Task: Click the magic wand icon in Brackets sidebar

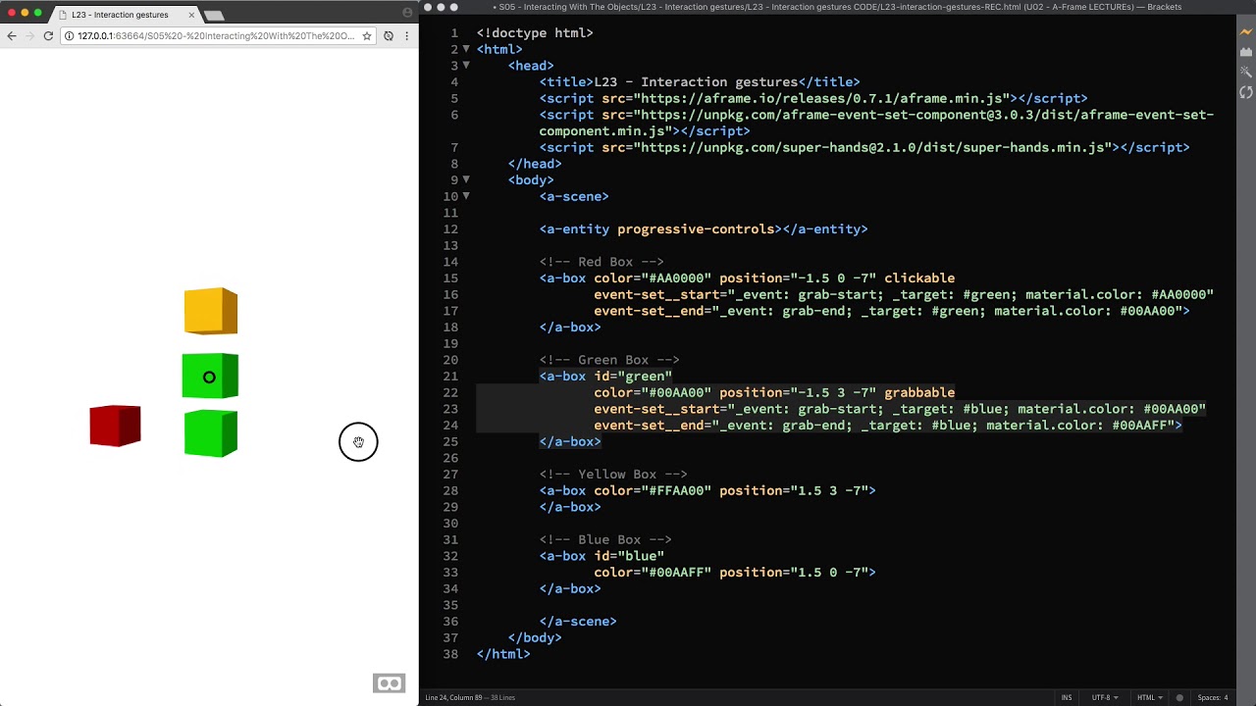Action: coord(1246,73)
